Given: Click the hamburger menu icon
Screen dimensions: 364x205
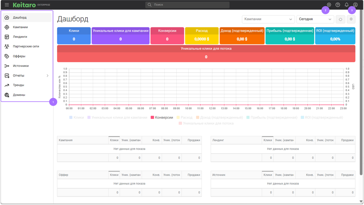Looking at the screenshot, I should (x=7, y=5).
